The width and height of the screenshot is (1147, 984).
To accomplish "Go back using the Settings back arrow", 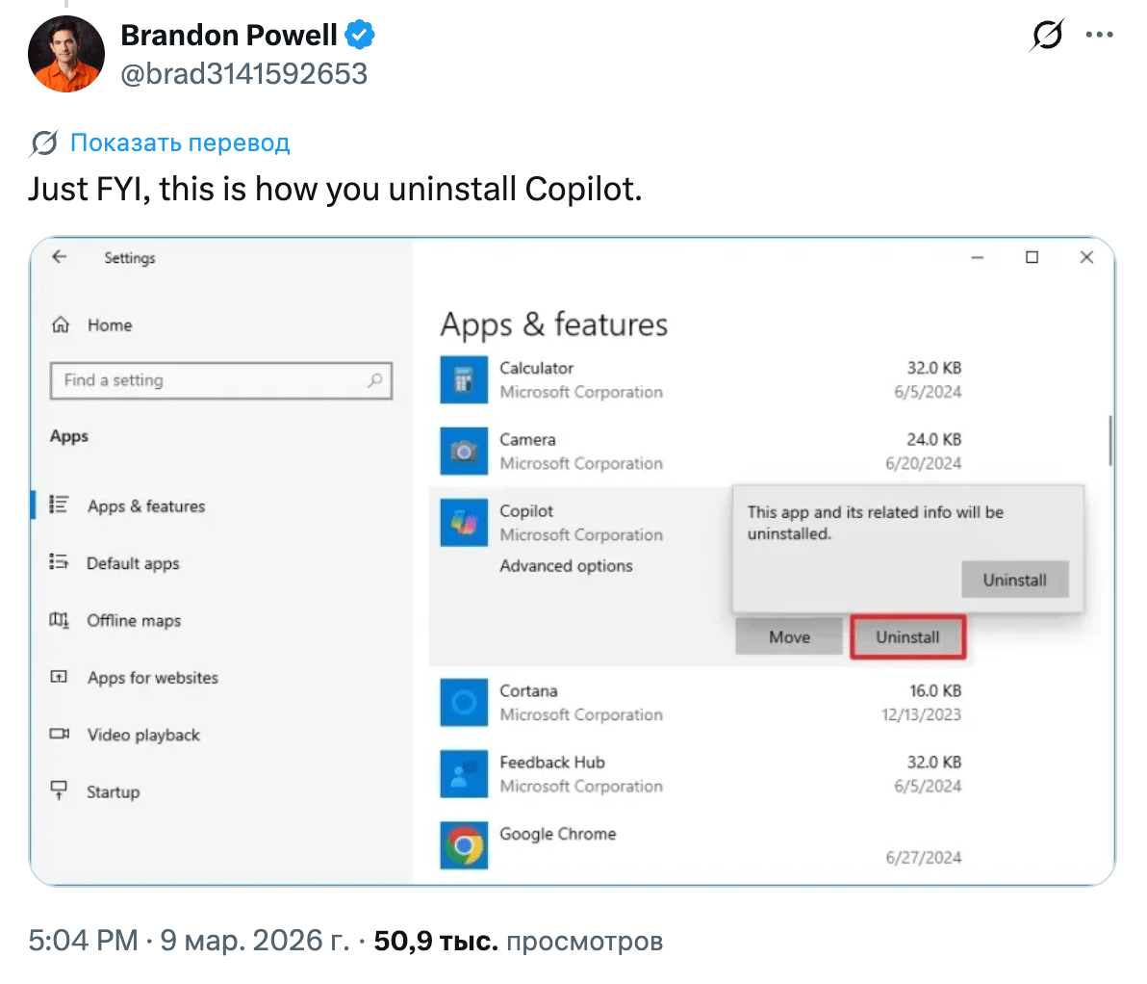I will coord(60,257).
